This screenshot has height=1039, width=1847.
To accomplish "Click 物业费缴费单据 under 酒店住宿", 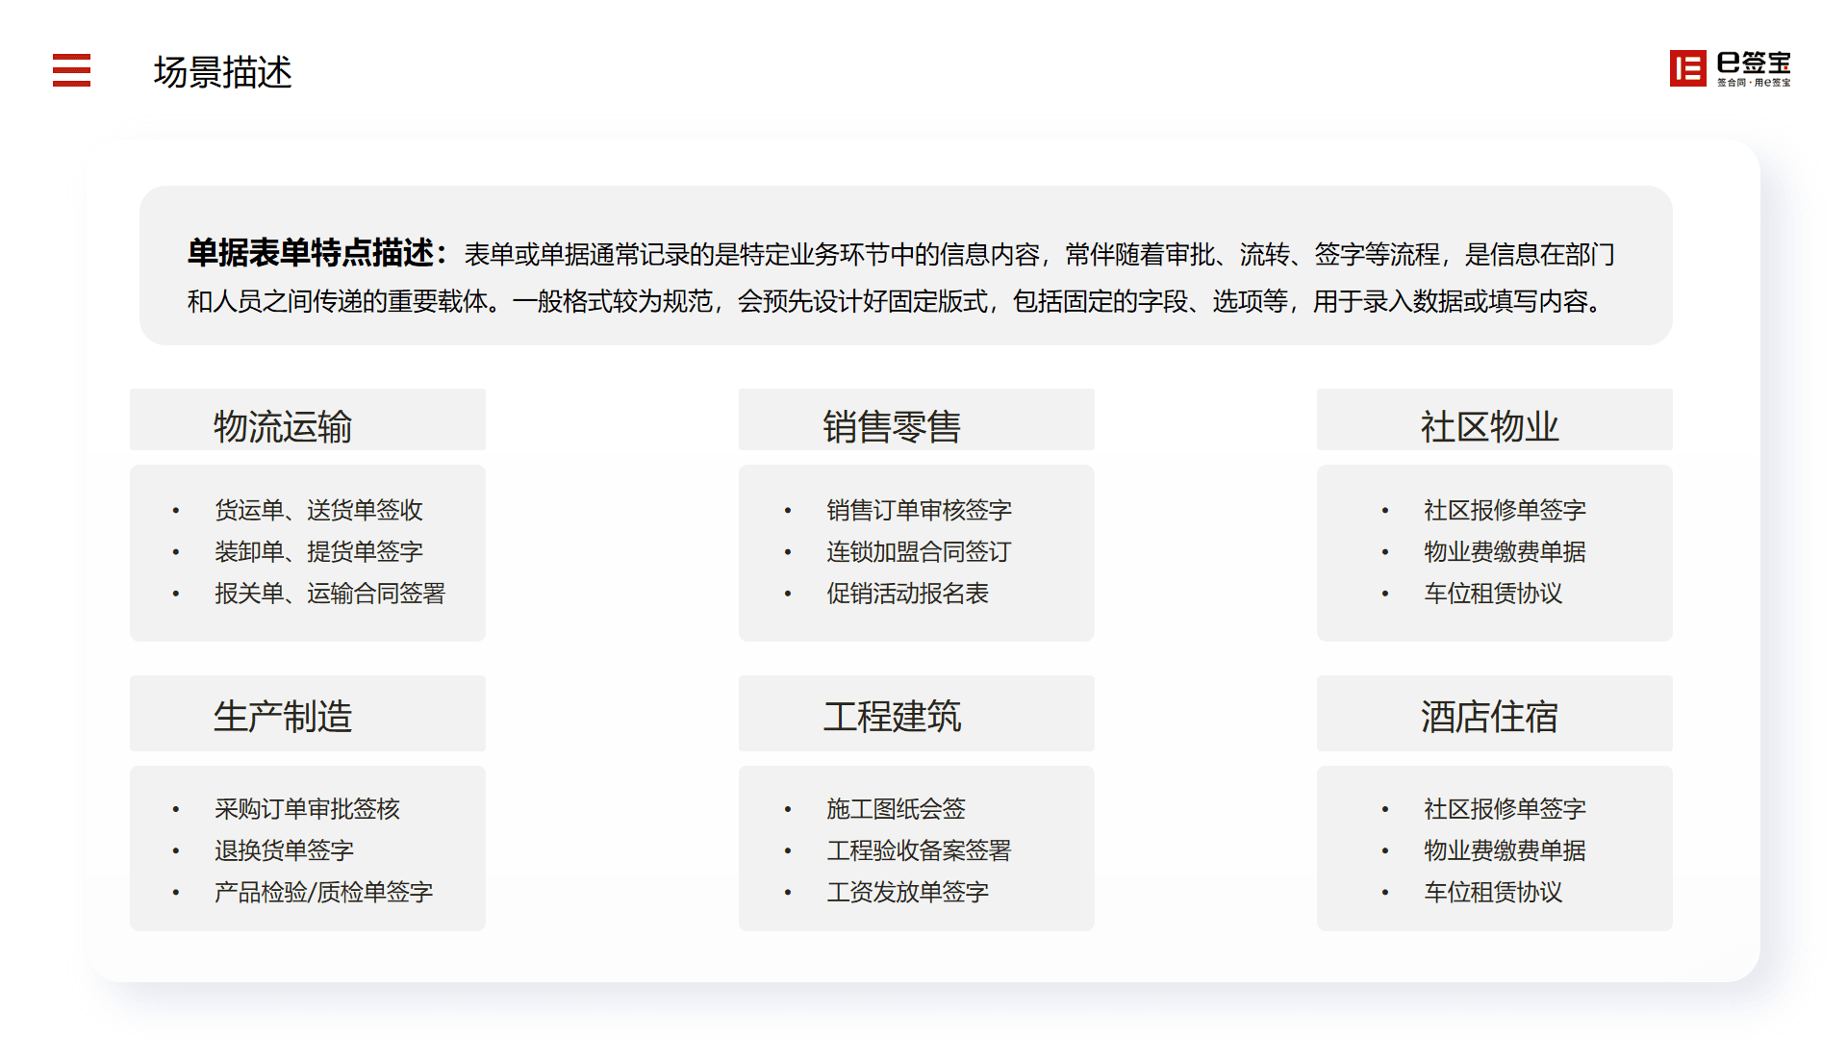I will pos(1505,849).
